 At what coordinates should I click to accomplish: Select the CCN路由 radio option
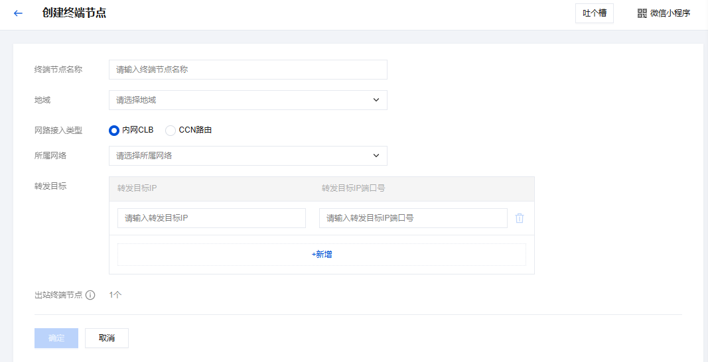point(171,131)
